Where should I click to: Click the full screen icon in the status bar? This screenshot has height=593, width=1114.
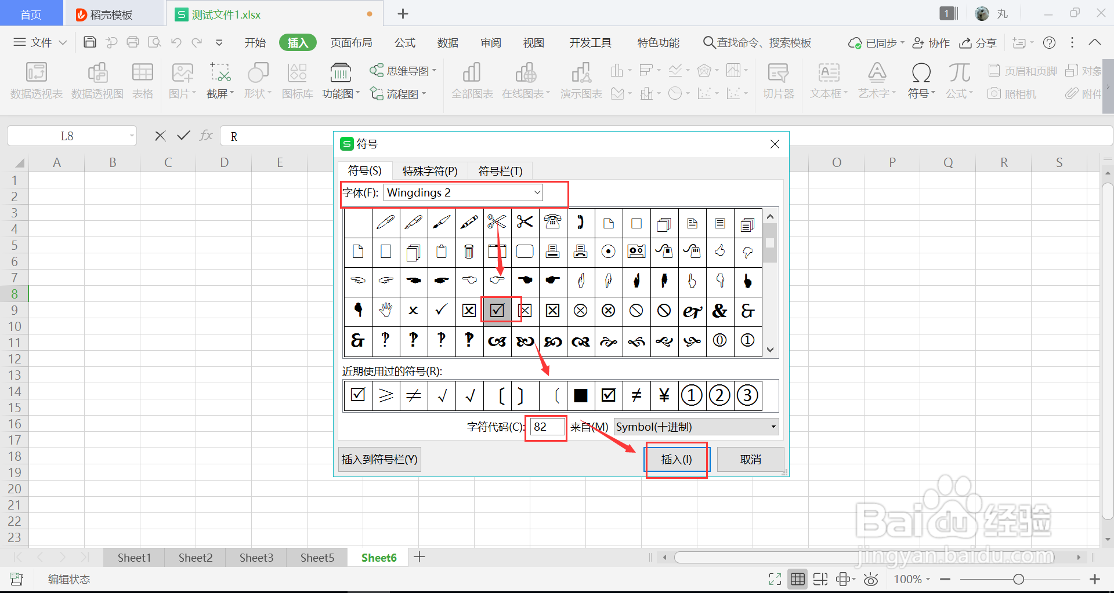coord(775,579)
